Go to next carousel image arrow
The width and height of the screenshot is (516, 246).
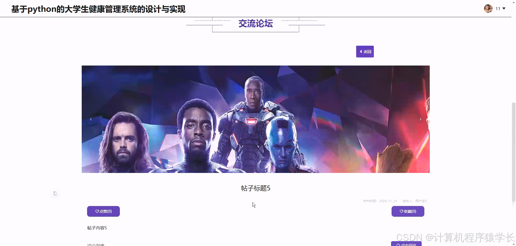coord(420,119)
